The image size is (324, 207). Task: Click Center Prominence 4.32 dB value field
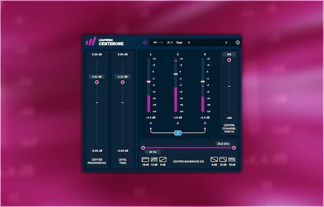pyautogui.click(x=97, y=77)
